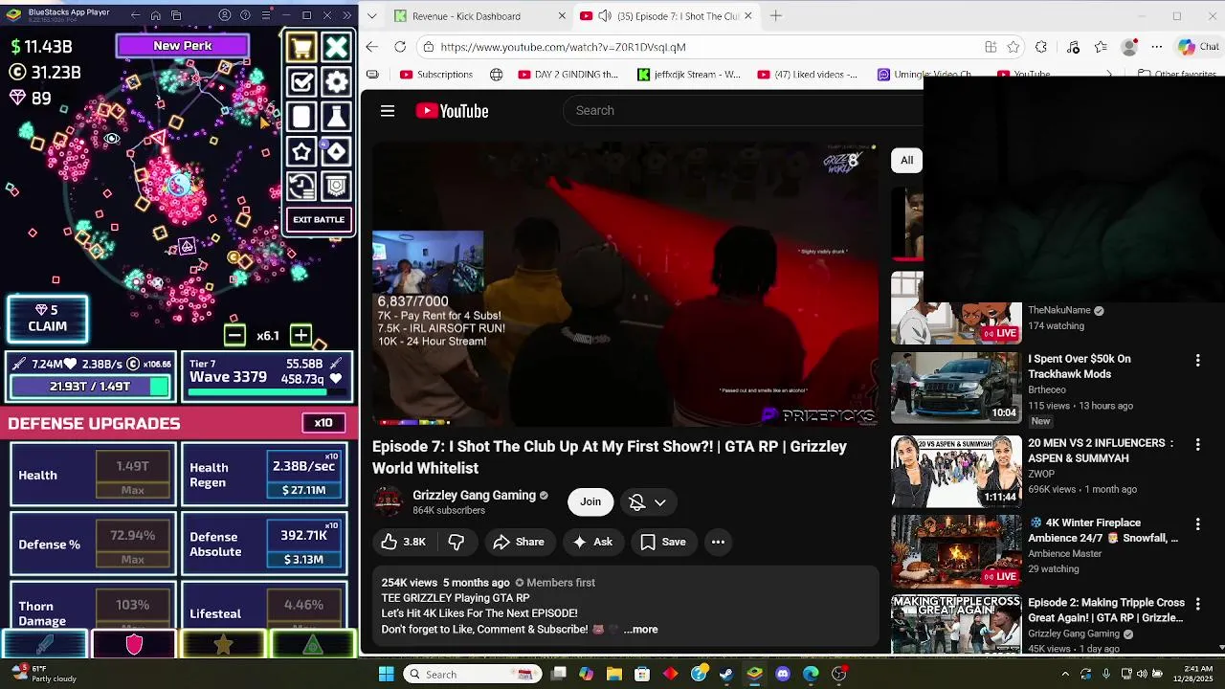Open the lab flask icon
1225x689 pixels.
pyautogui.click(x=336, y=117)
